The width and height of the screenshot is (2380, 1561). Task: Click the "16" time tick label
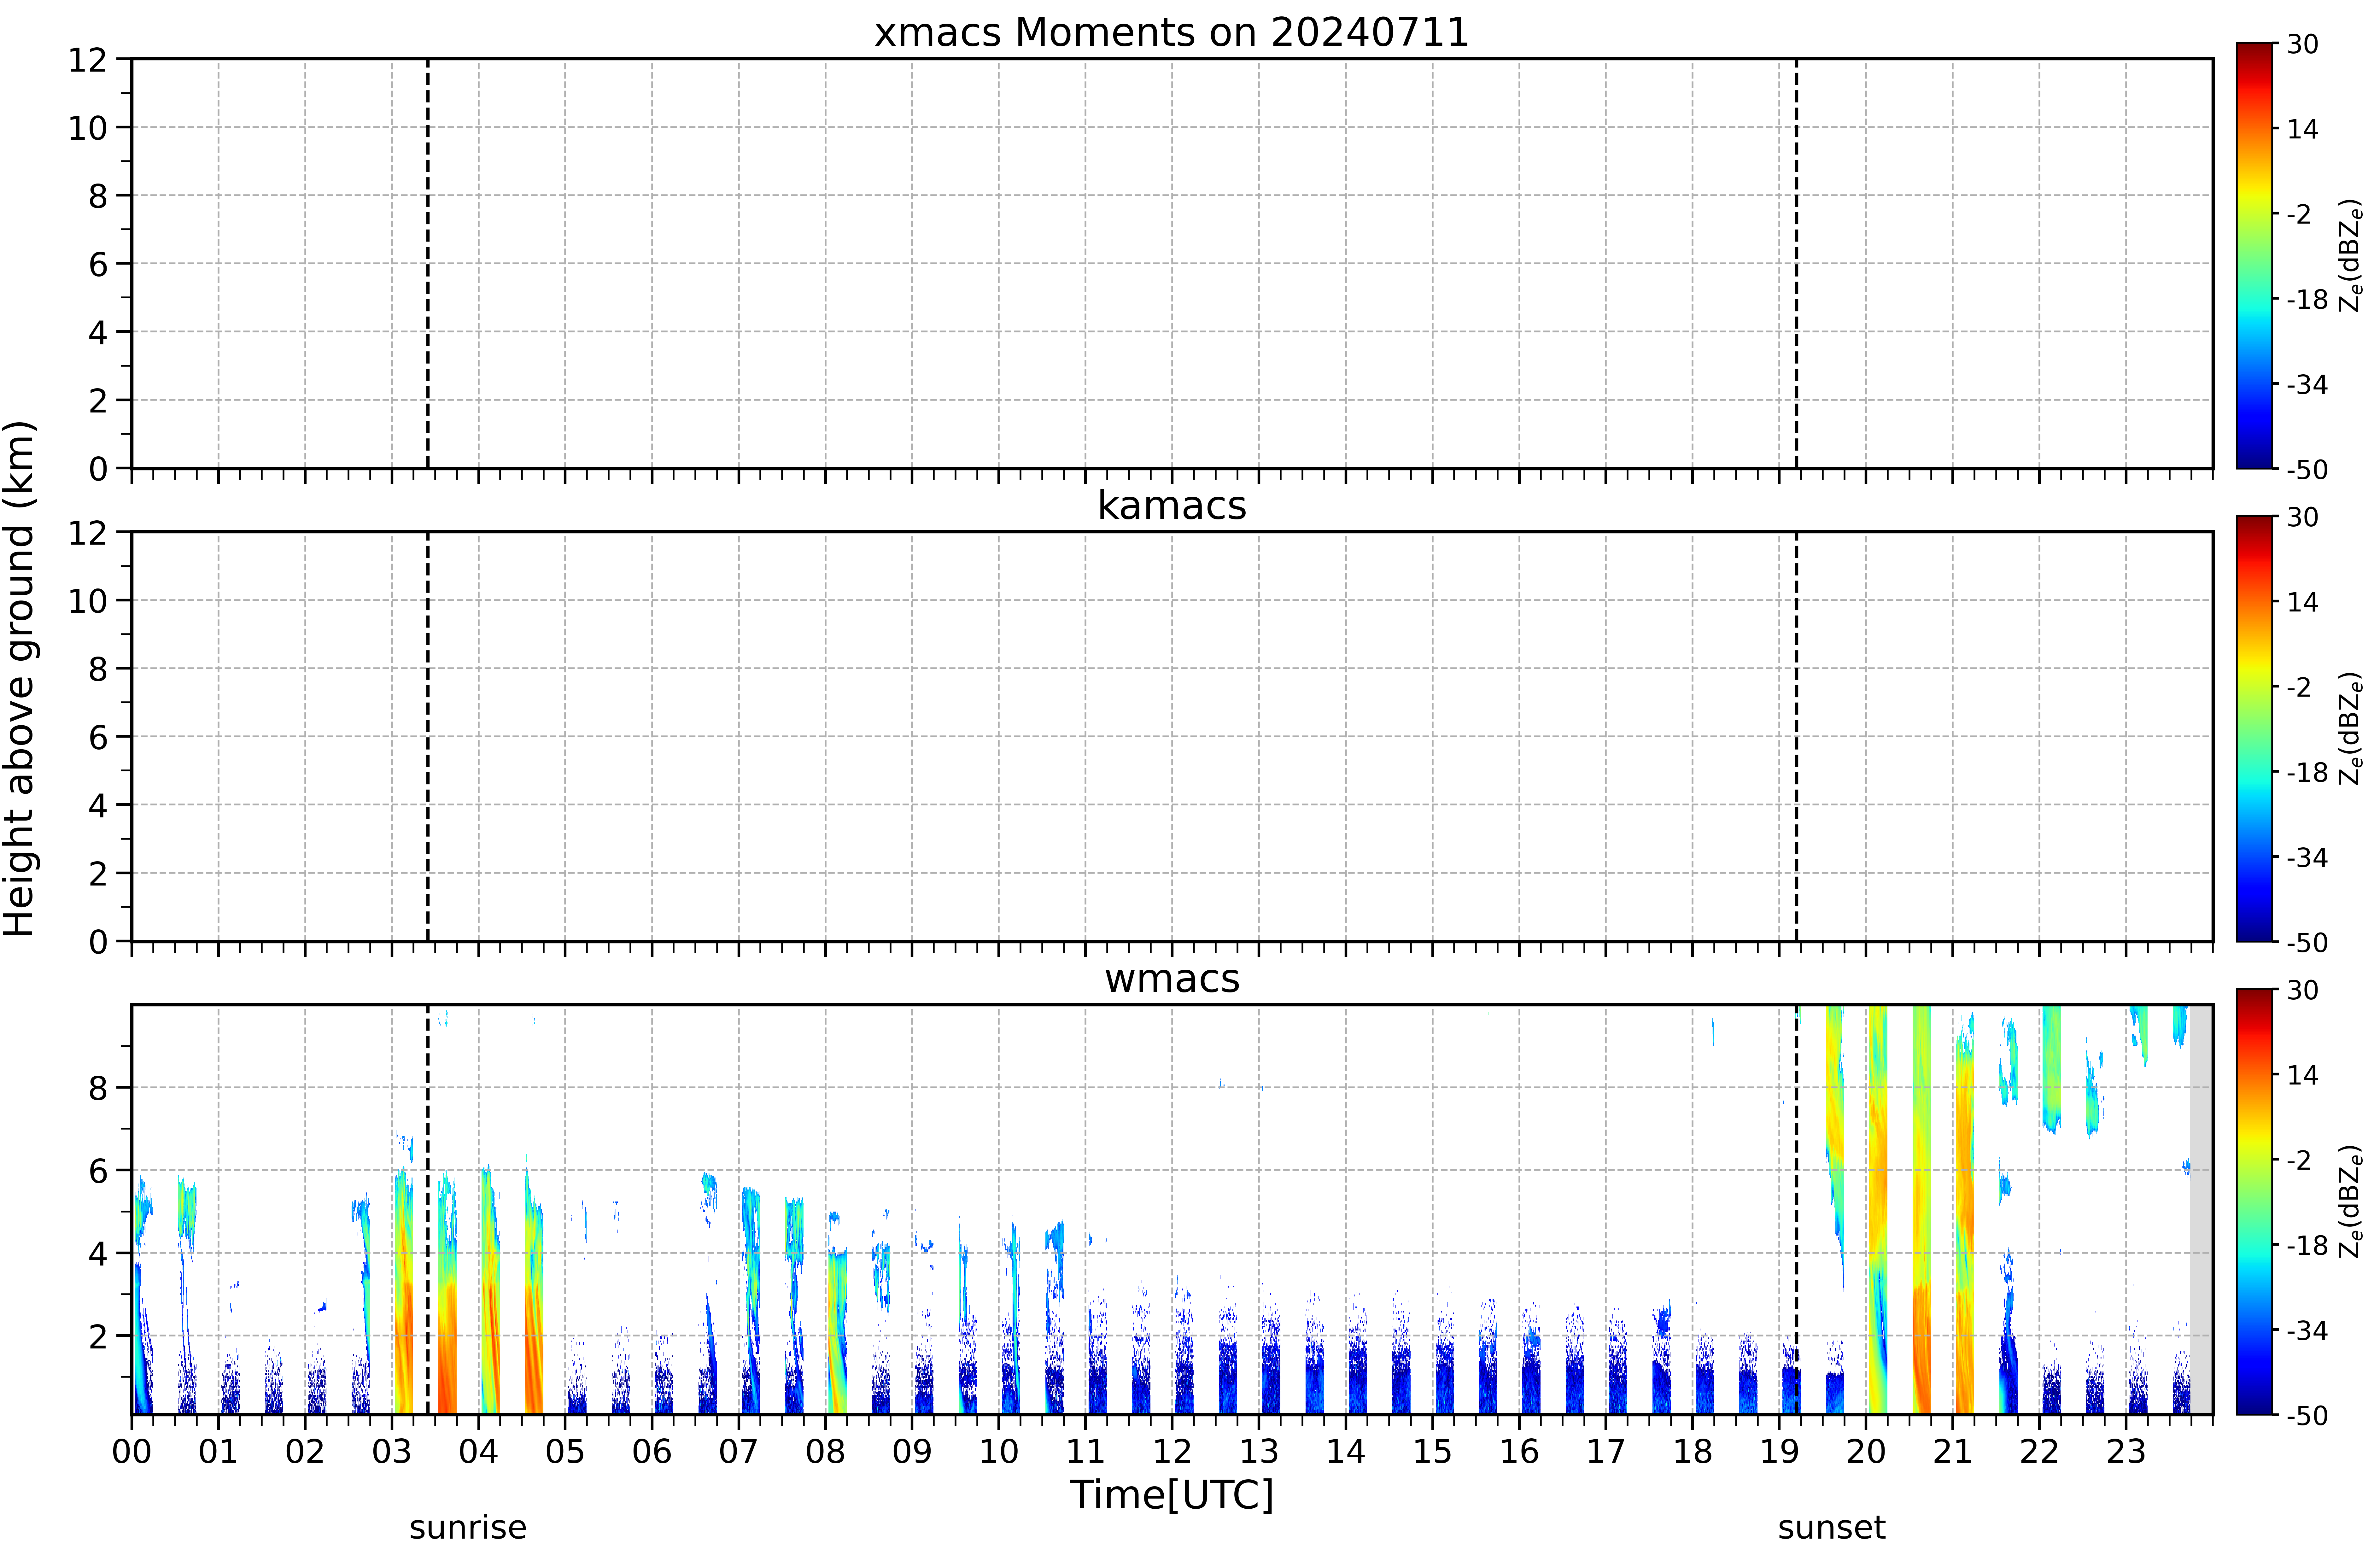1519,1451
